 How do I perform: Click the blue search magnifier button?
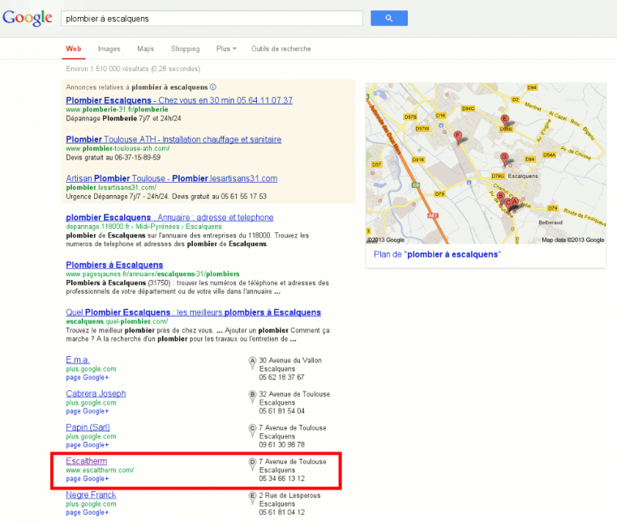tap(389, 18)
